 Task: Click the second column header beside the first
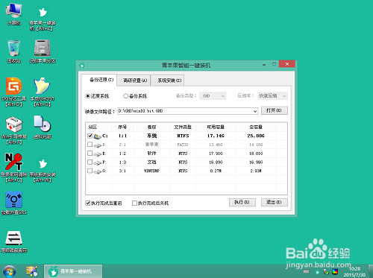[x=122, y=127]
